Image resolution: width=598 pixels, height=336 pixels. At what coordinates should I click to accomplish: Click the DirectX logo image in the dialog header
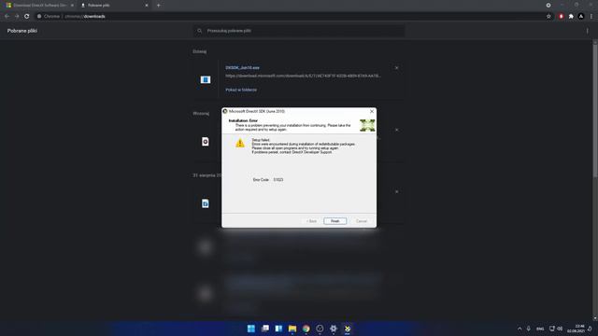click(x=367, y=125)
